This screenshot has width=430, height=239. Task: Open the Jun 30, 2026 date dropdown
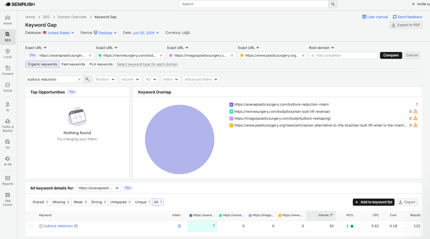[146, 33]
